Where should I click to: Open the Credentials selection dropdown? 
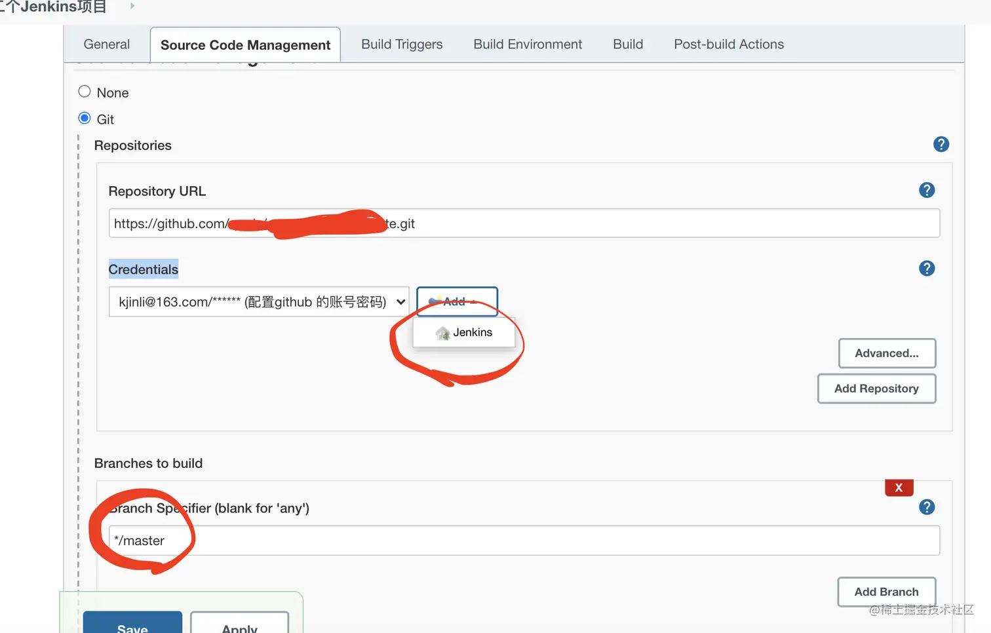click(x=259, y=301)
